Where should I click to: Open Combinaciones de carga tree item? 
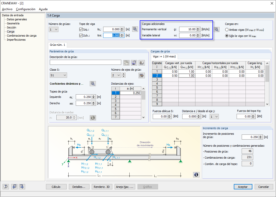22,36
